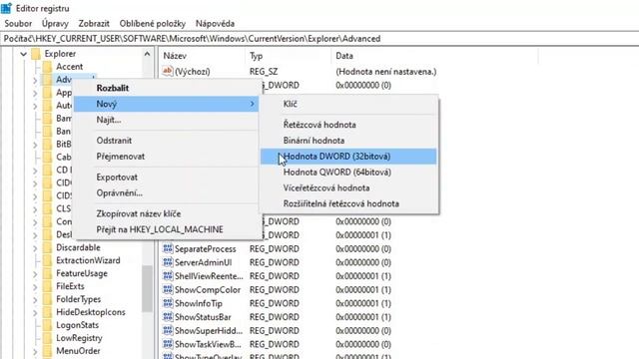
Task: Open the Oblíbené položky menu
Action: point(153,24)
